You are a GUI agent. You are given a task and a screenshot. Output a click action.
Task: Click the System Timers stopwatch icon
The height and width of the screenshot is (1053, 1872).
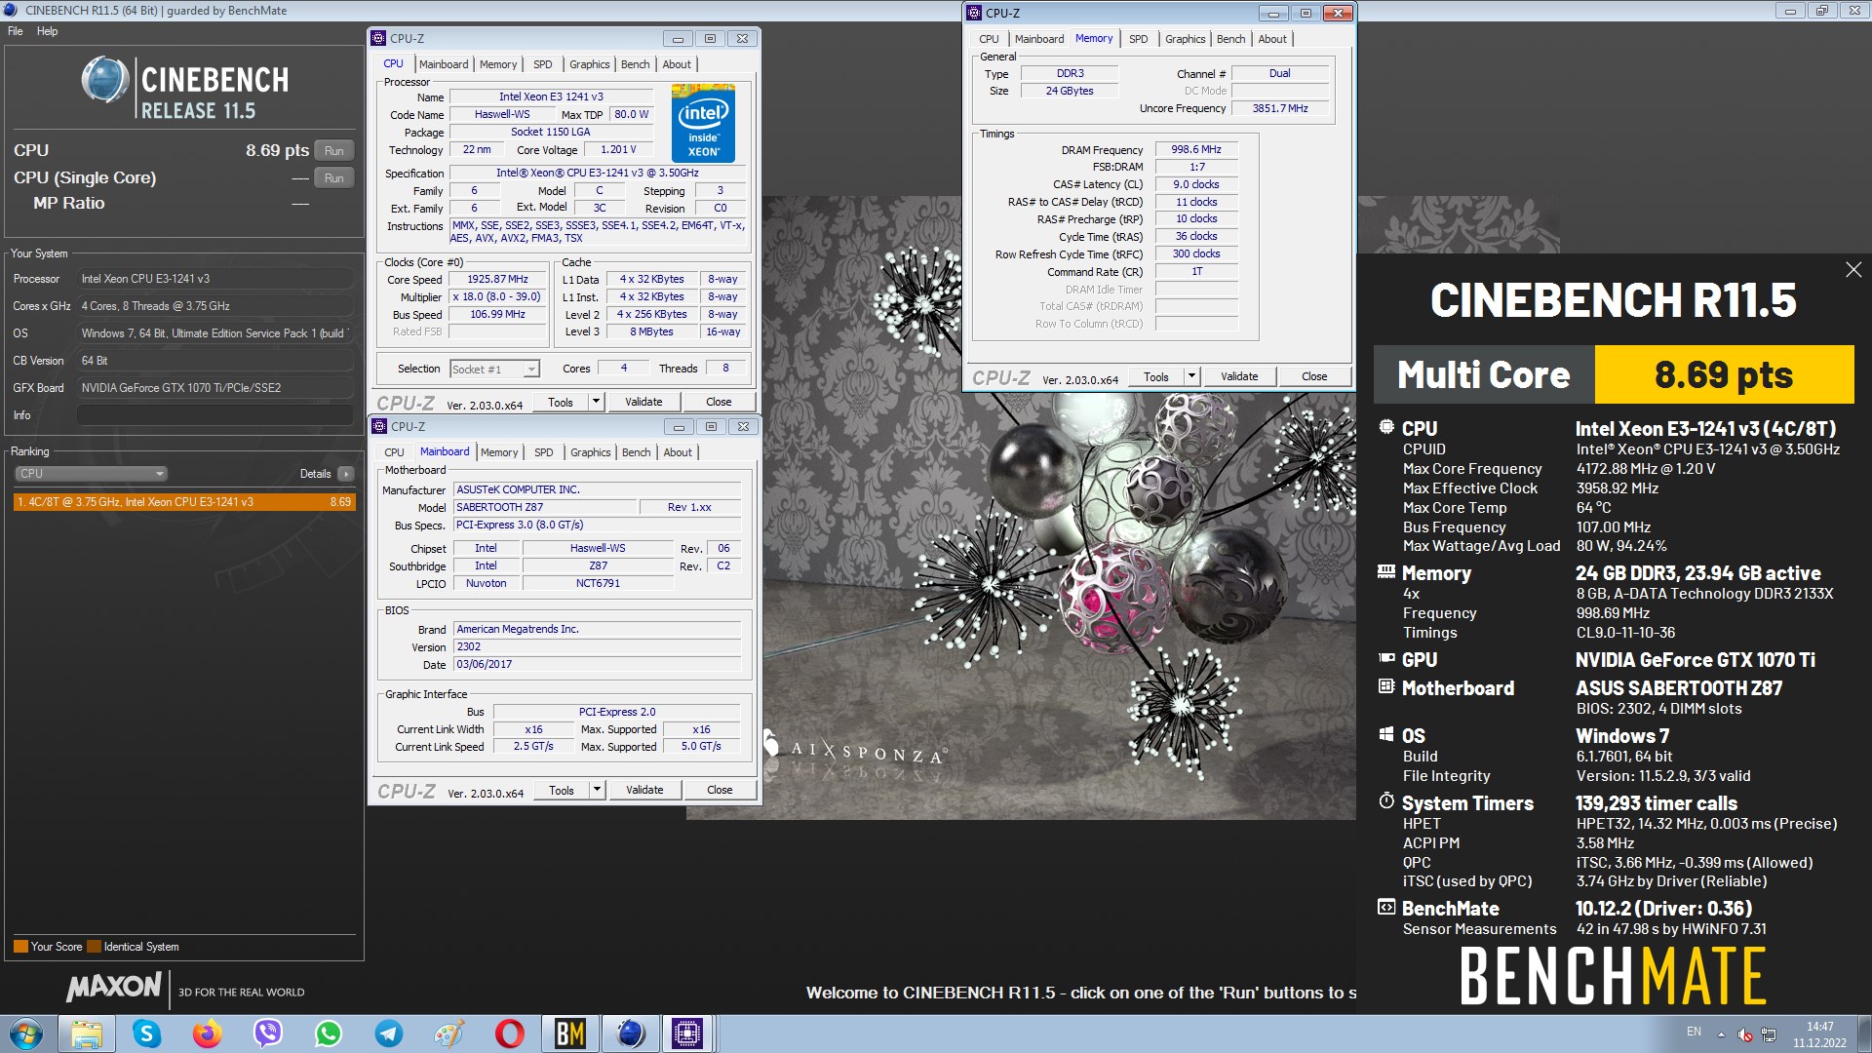(x=1386, y=801)
